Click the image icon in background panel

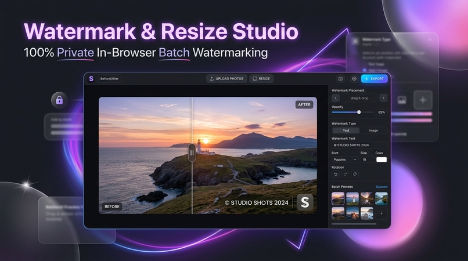coord(402,100)
